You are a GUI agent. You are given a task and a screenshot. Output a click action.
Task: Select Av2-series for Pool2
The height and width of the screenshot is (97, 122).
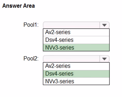coord(76,66)
